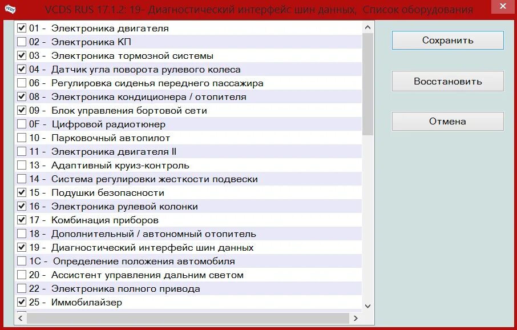This screenshot has height=330, width=517.
Task: Toggle 09 Блок управления бортовой сети checkbox
Action: click(22, 110)
